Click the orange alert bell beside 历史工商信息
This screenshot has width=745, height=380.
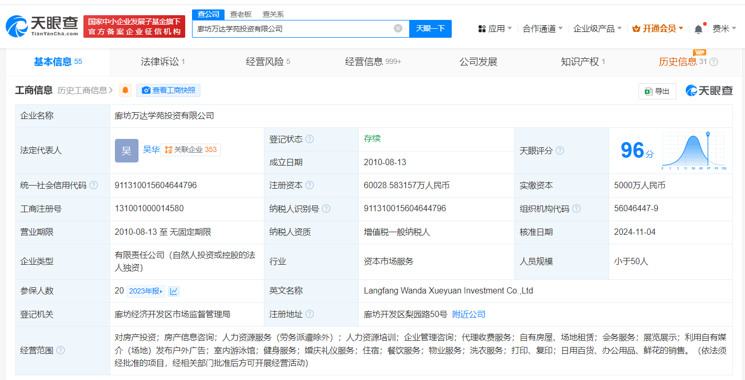click(125, 91)
